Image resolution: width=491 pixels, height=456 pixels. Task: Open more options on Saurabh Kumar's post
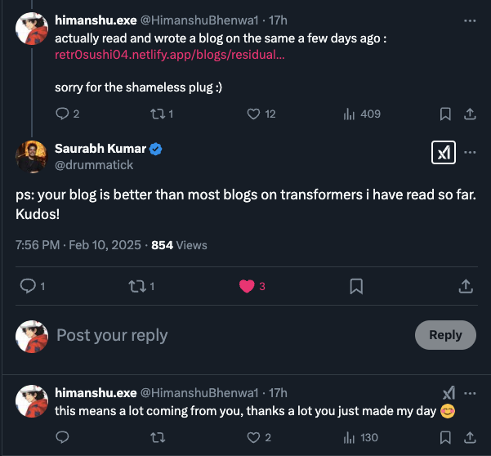[470, 153]
